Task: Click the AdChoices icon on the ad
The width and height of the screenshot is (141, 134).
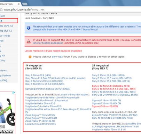Action: [x=14, y=93]
